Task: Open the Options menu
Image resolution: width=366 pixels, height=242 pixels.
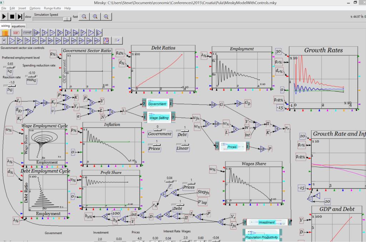Action: [x=35, y=8]
